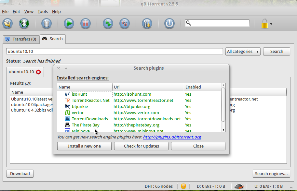
Task: Click plugin list scroll up arrow
Action: (223, 85)
